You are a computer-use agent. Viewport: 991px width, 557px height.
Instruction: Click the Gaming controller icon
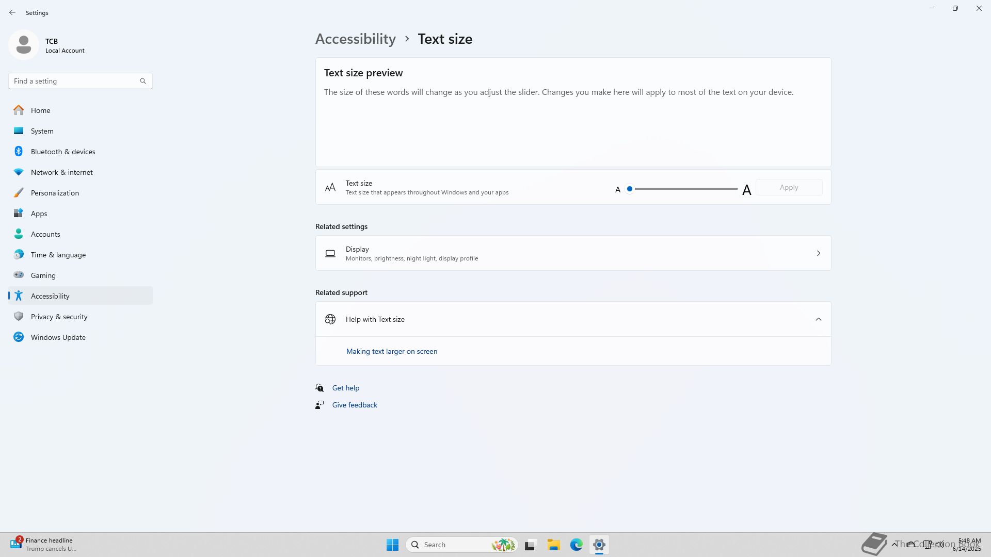coord(19,275)
